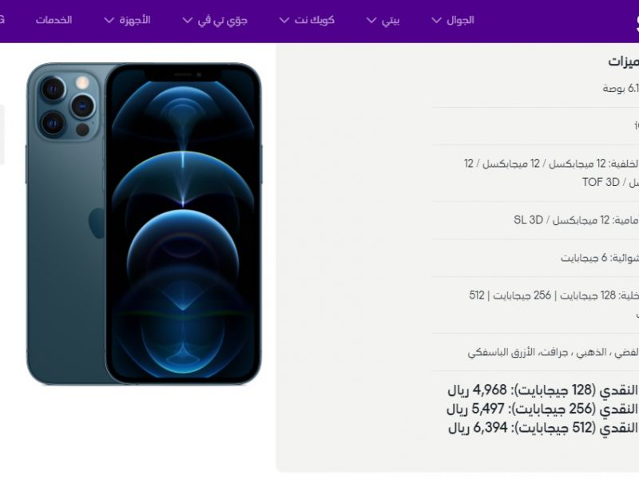
Task: Expand the chevron beside الجوال
Action: point(436,20)
